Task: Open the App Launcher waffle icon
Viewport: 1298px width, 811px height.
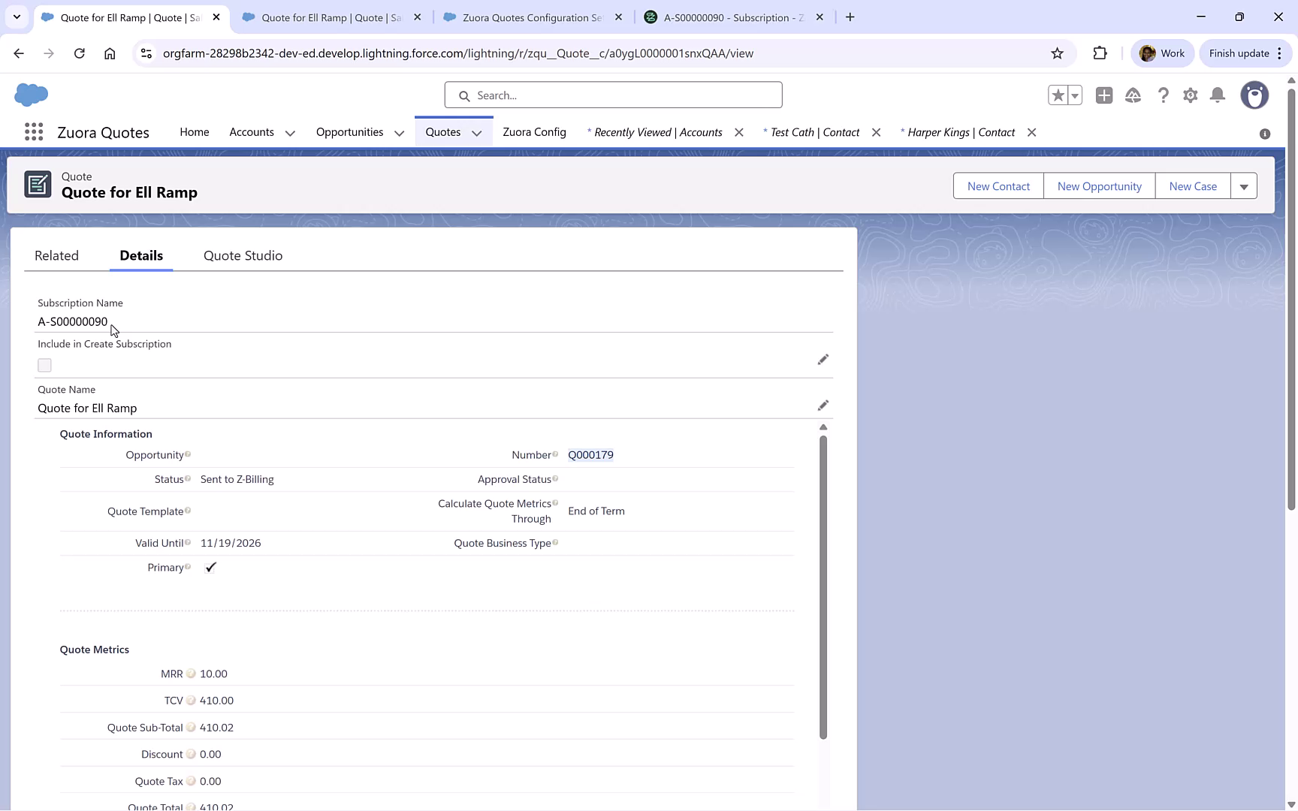Action: click(x=33, y=131)
